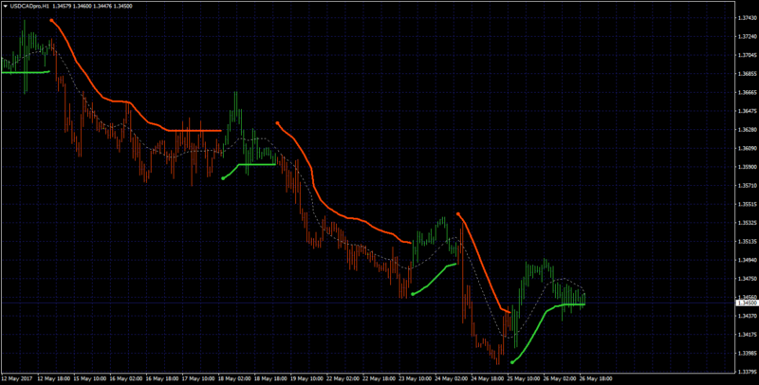Viewport: 759px width, 385px height.
Task: Click the 1.37045 price axis label
Action: pos(746,55)
